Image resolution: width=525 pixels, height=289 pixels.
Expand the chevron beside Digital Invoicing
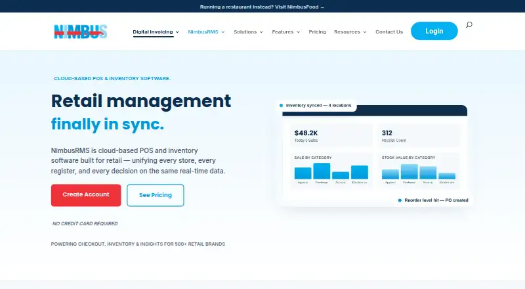[x=177, y=32]
